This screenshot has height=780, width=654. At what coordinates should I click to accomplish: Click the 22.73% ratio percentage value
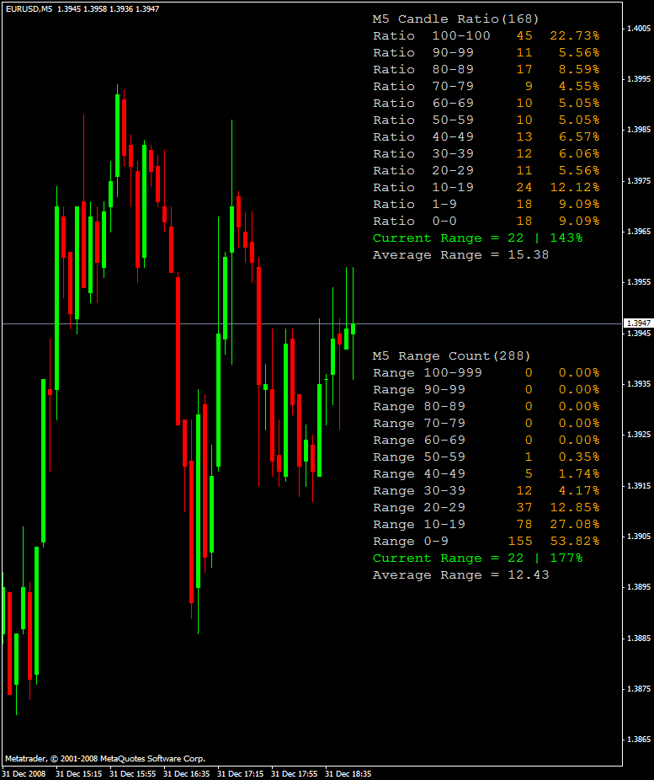pos(575,36)
